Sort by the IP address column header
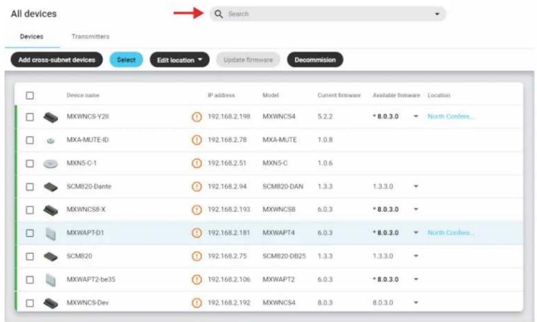 (x=221, y=95)
